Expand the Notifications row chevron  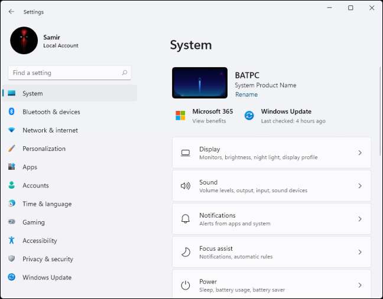tap(360, 219)
